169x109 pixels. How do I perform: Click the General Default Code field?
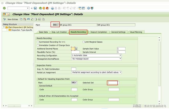[74, 90]
